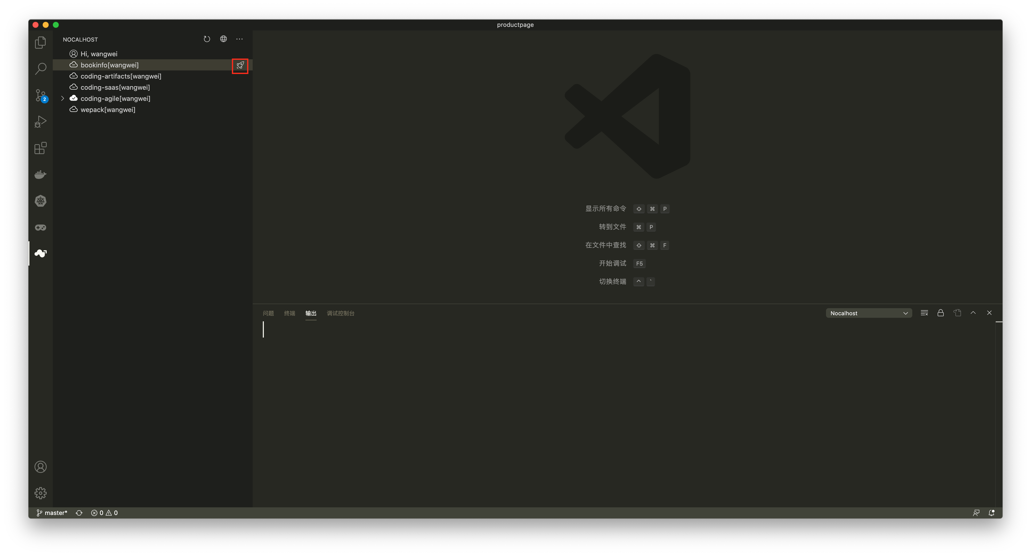Maximize the bottom panel with chevron
Image resolution: width=1031 pixels, height=556 pixels.
coord(973,313)
